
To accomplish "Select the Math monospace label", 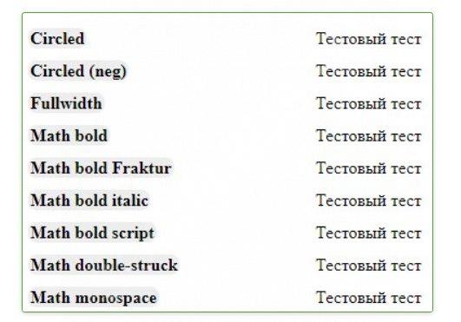I will (x=94, y=298).
